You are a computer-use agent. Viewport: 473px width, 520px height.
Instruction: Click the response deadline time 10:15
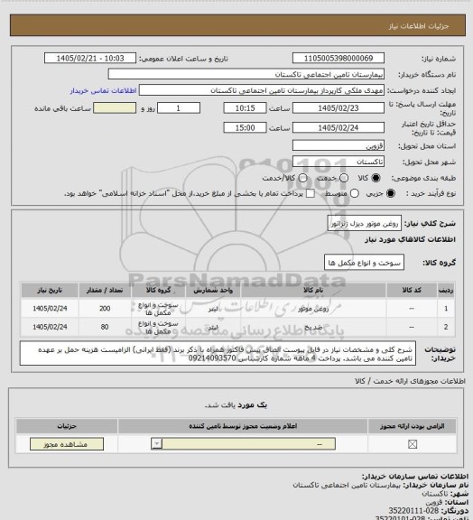pos(246,108)
